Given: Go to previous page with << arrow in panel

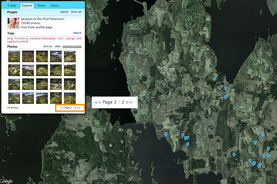Looking at the screenshot, I should click(62, 107).
